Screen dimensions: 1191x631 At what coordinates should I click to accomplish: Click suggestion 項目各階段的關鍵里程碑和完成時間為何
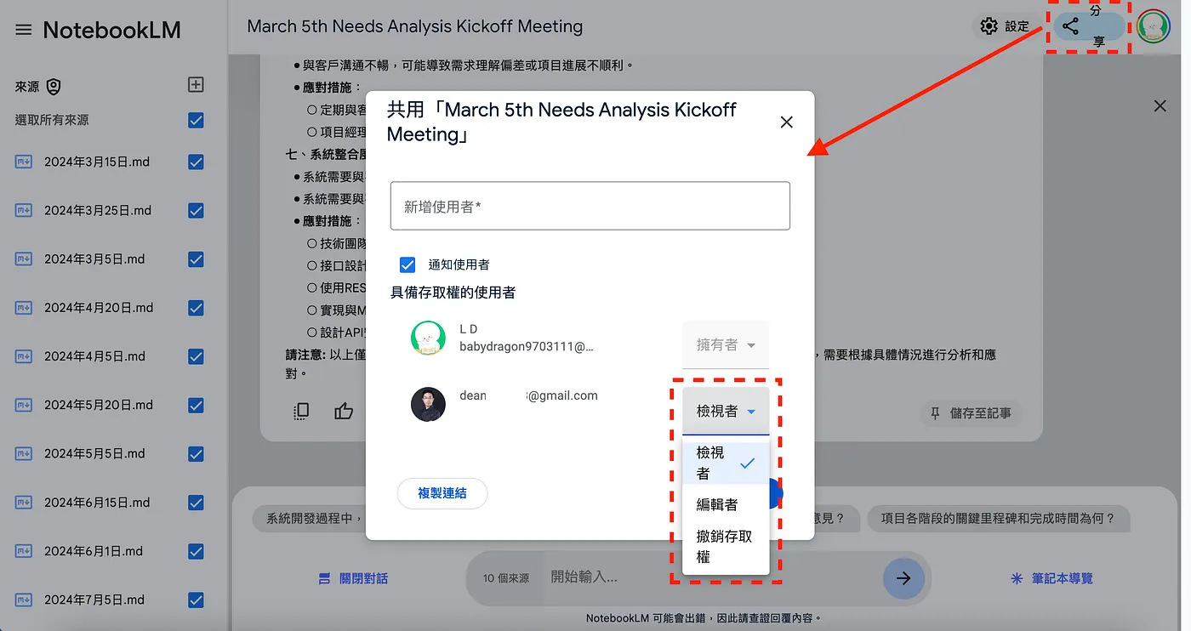pos(997,518)
